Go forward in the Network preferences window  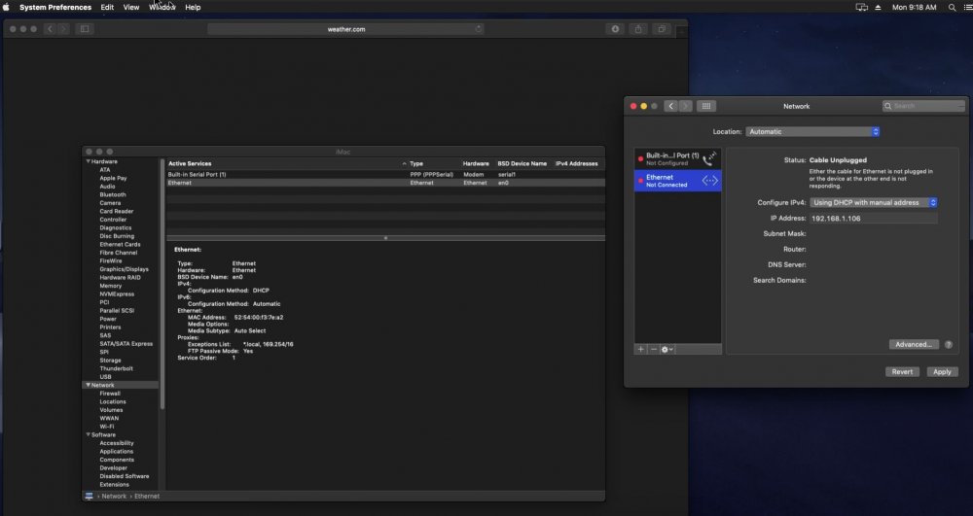pos(685,106)
